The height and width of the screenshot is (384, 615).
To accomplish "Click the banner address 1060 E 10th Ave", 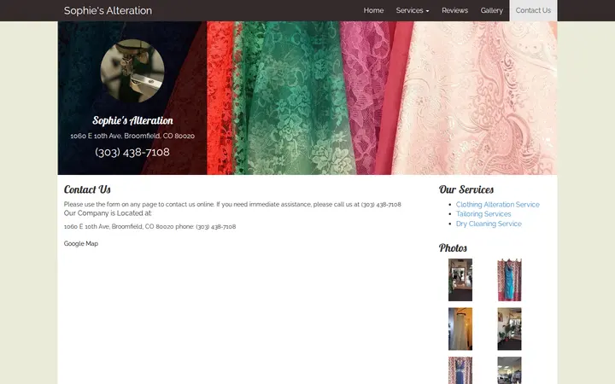I will [x=132, y=136].
